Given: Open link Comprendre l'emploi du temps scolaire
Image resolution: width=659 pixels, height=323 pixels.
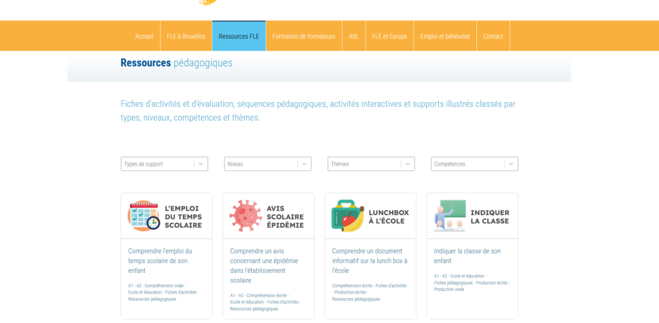Looking at the screenshot, I should click(160, 261).
